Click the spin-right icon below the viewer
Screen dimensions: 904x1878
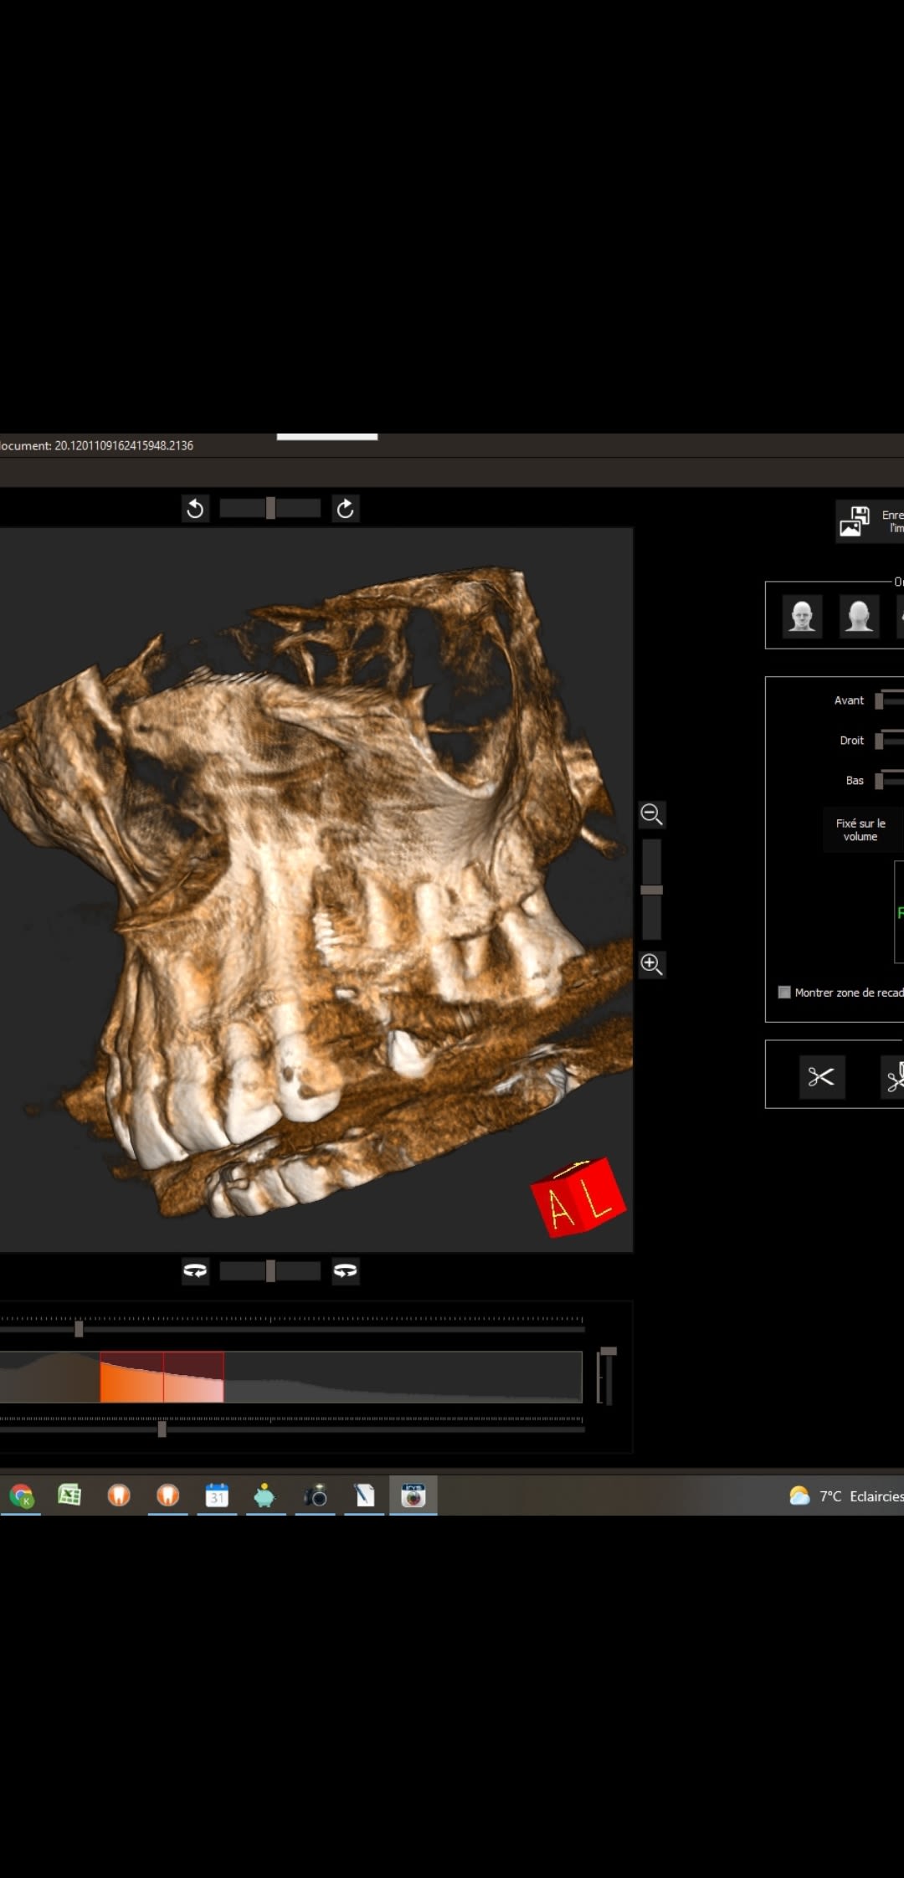click(345, 1270)
